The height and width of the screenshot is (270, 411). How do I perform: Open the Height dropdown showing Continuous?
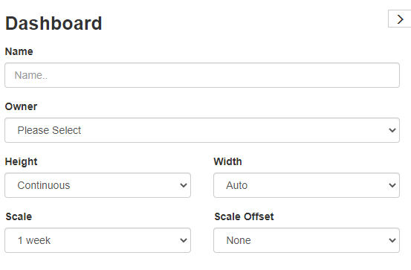(x=98, y=185)
